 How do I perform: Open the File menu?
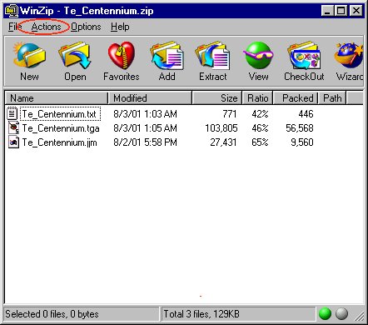15,27
